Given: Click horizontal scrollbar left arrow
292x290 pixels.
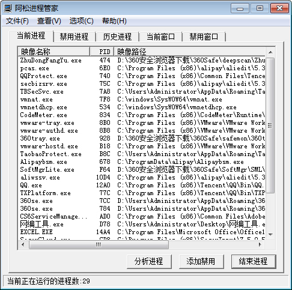Looking at the screenshot, I should point(23,244).
